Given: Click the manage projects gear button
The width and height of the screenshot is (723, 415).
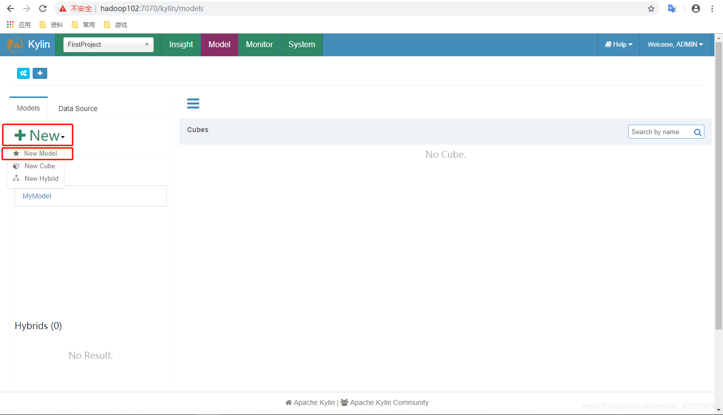Looking at the screenshot, I should (23, 73).
